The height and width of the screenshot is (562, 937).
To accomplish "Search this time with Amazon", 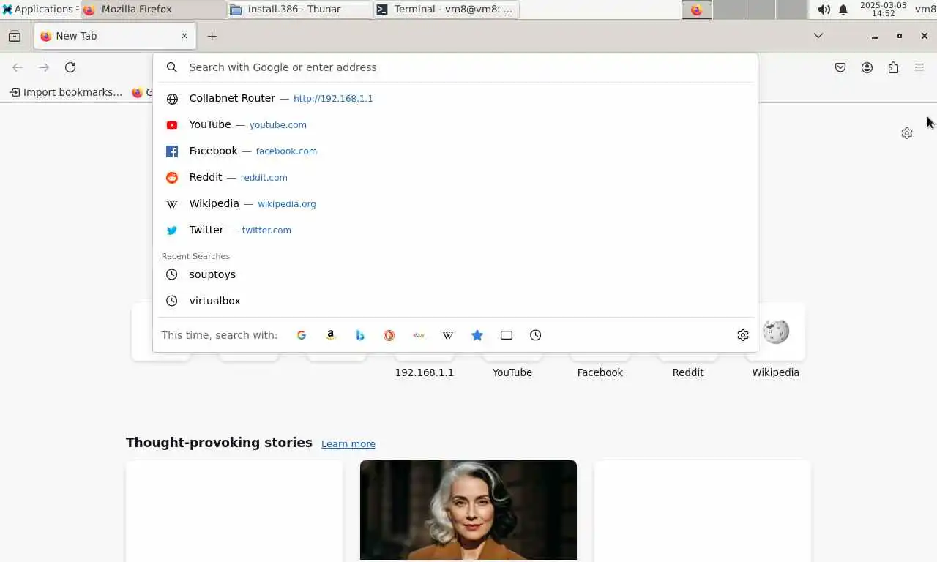I will pos(331,335).
